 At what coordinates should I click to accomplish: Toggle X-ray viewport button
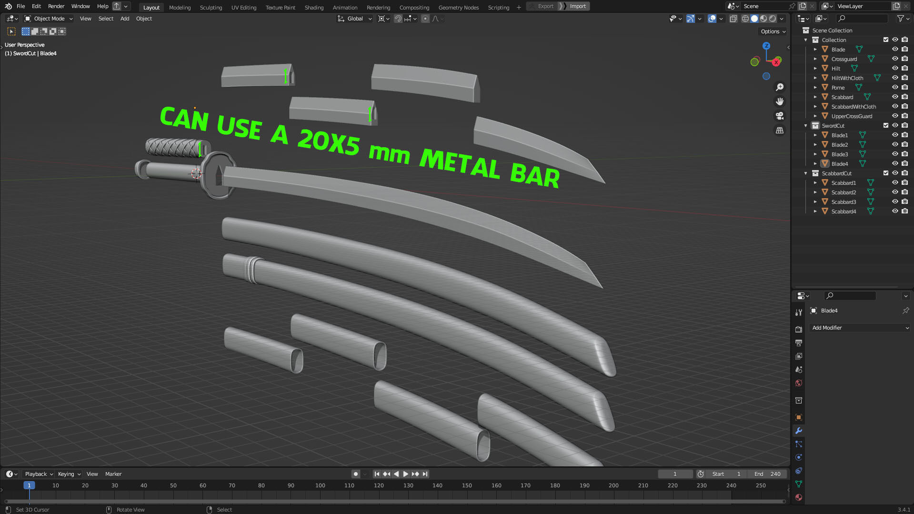[733, 19]
